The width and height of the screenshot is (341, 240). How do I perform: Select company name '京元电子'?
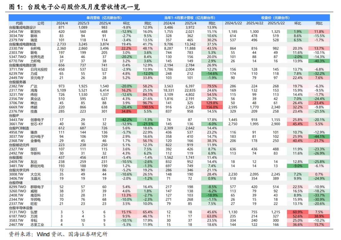pos(37,78)
